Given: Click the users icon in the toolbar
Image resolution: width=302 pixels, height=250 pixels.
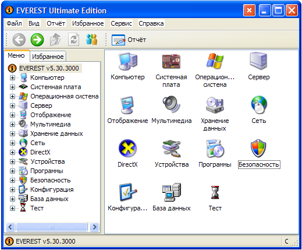Looking at the screenshot, I should [91, 40].
